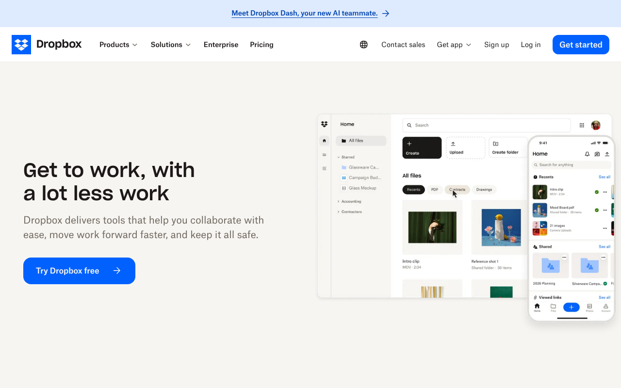Select the folder icon in the mockup rail
The height and width of the screenshot is (388, 621).
(325, 155)
